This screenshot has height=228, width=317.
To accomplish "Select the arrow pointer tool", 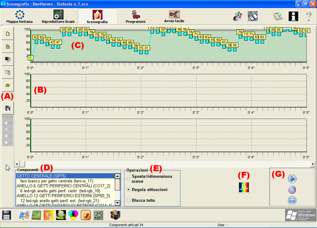I will (x=8, y=168).
